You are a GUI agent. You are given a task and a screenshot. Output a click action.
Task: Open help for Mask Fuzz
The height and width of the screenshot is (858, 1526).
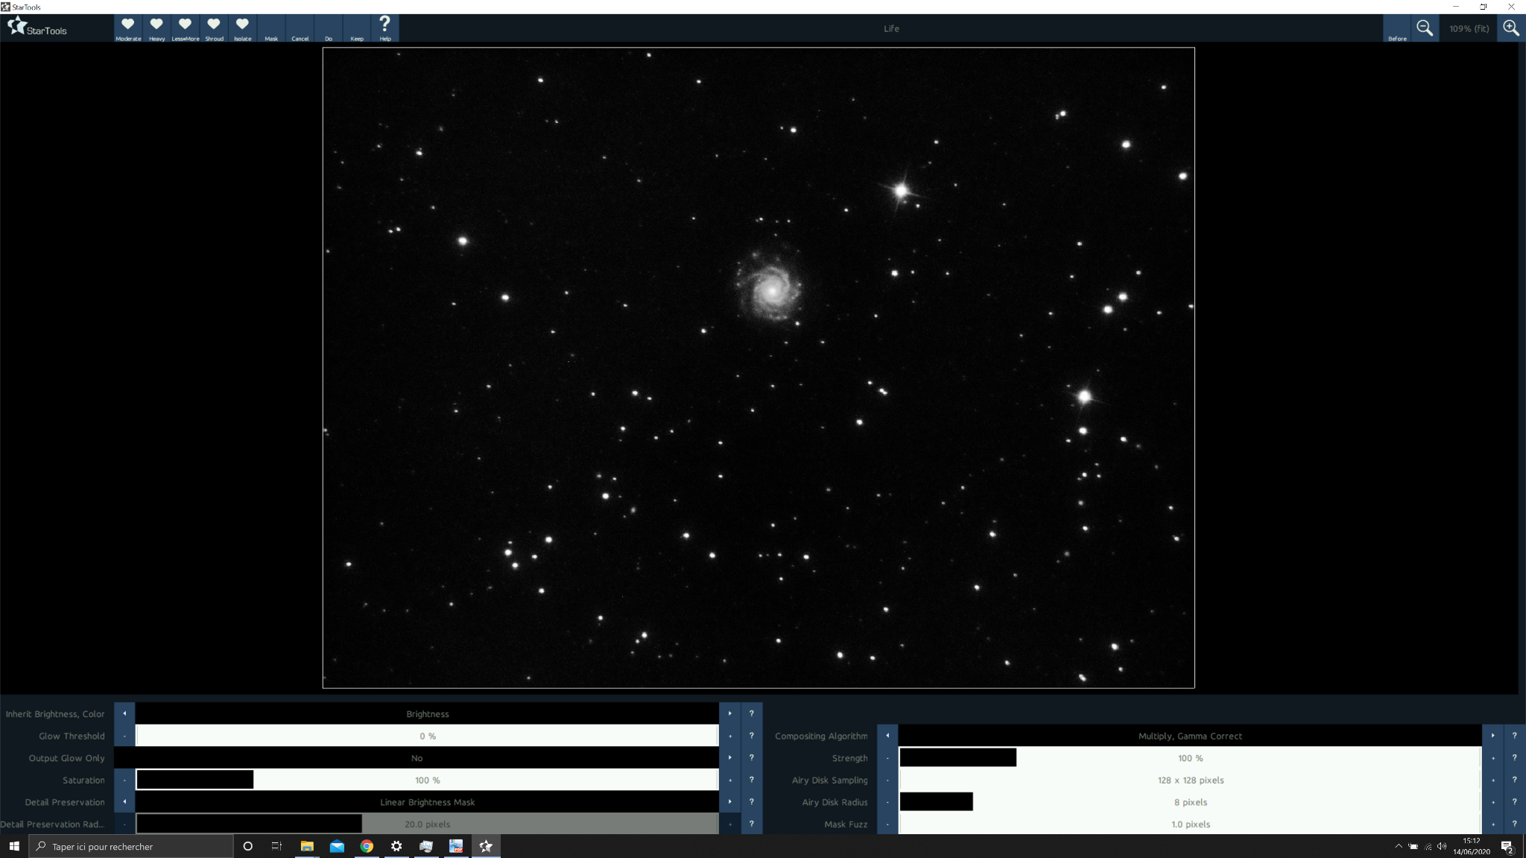pyautogui.click(x=1514, y=824)
